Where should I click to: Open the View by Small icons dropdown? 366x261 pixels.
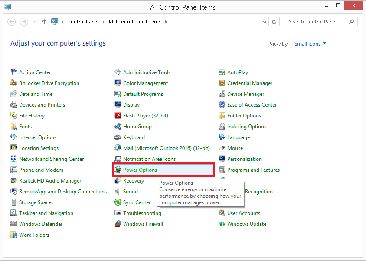click(310, 44)
